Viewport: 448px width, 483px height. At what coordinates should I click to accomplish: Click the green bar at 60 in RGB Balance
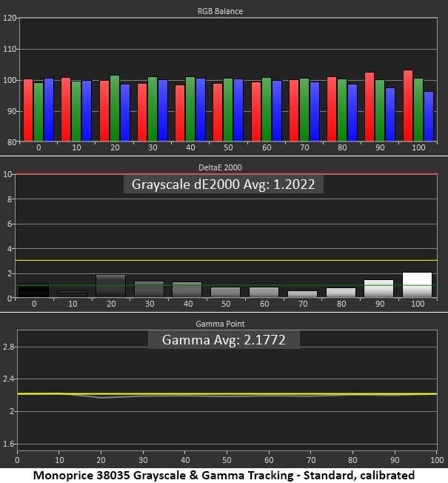[x=267, y=110]
